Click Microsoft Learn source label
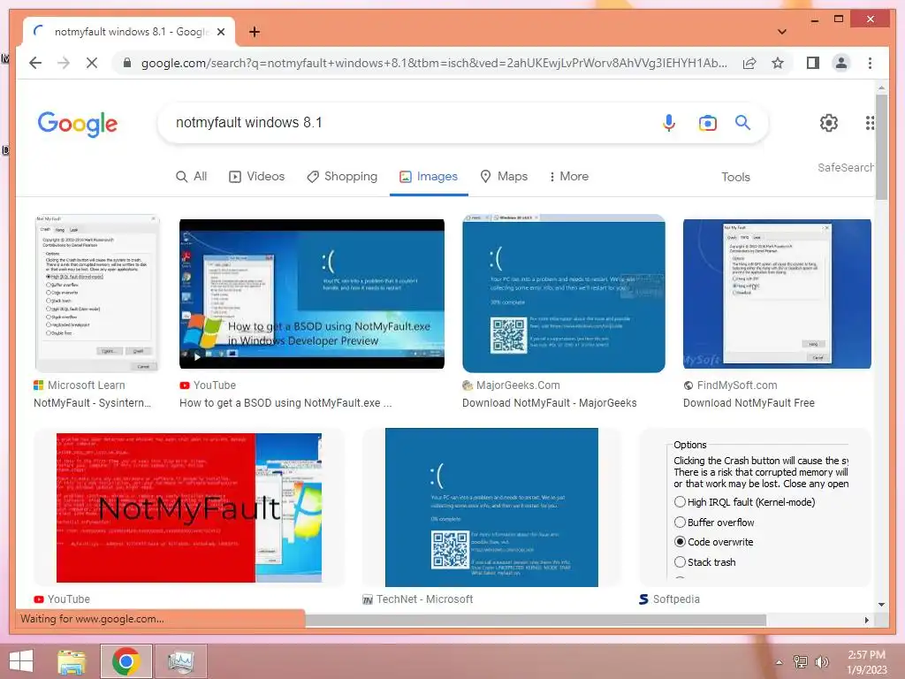 pyautogui.click(x=86, y=385)
